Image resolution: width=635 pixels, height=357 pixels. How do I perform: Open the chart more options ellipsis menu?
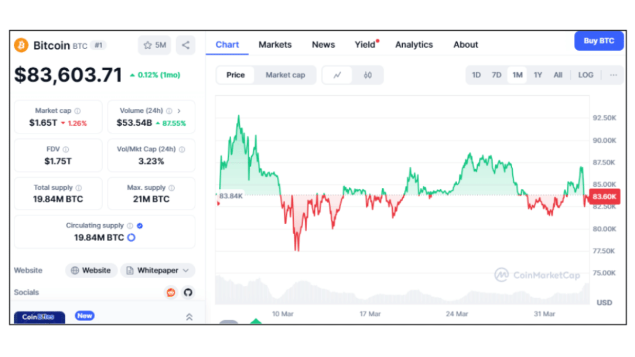click(613, 75)
